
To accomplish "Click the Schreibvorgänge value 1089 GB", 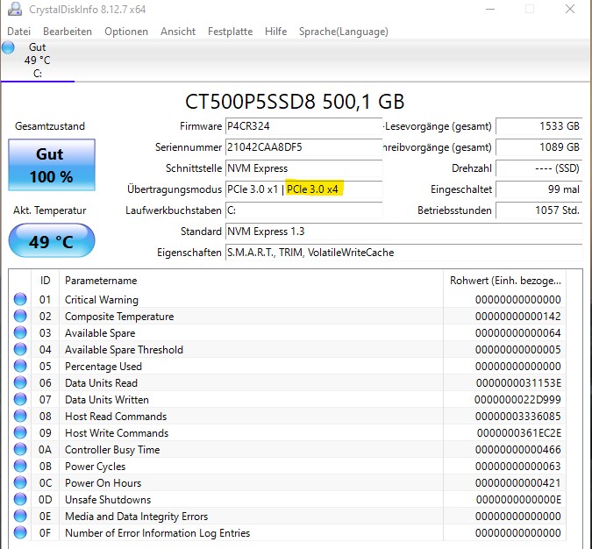I will tap(539, 147).
